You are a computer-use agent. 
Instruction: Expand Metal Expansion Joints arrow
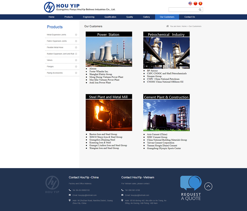[76, 35]
